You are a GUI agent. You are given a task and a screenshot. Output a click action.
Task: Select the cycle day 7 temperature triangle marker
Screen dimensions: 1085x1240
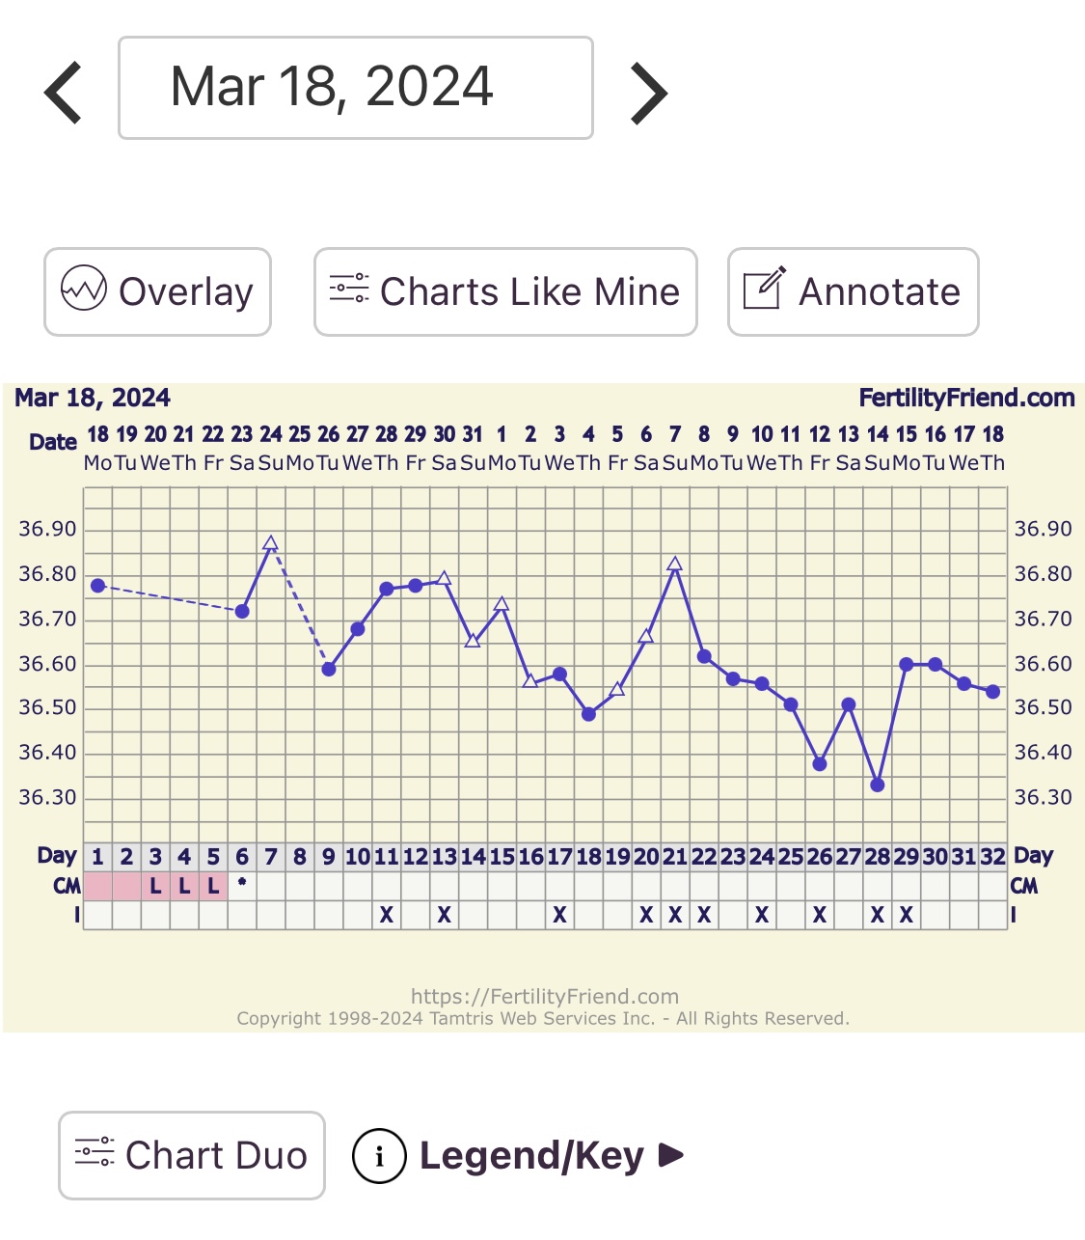(x=271, y=544)
